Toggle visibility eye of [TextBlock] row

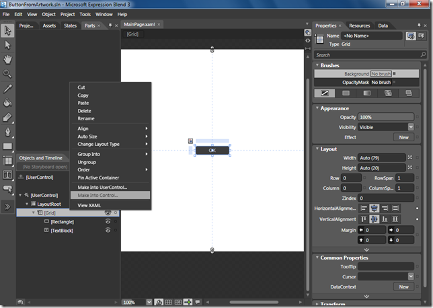point(108,231)
